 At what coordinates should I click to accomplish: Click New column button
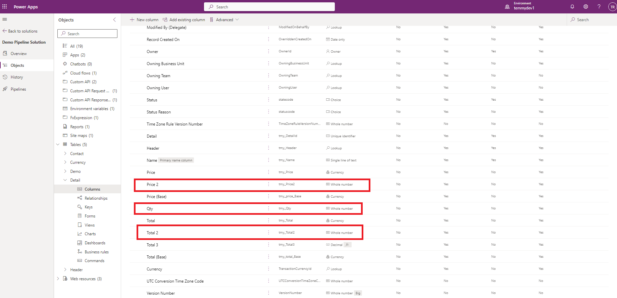tap(144, 20)
